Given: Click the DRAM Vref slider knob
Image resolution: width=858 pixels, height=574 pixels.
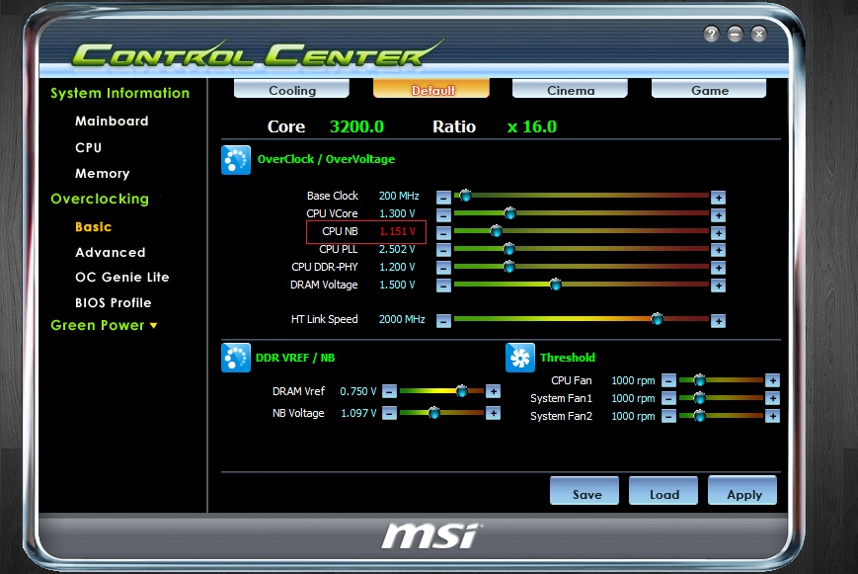Looking at the screenshot, I should (x=462, y=390).
